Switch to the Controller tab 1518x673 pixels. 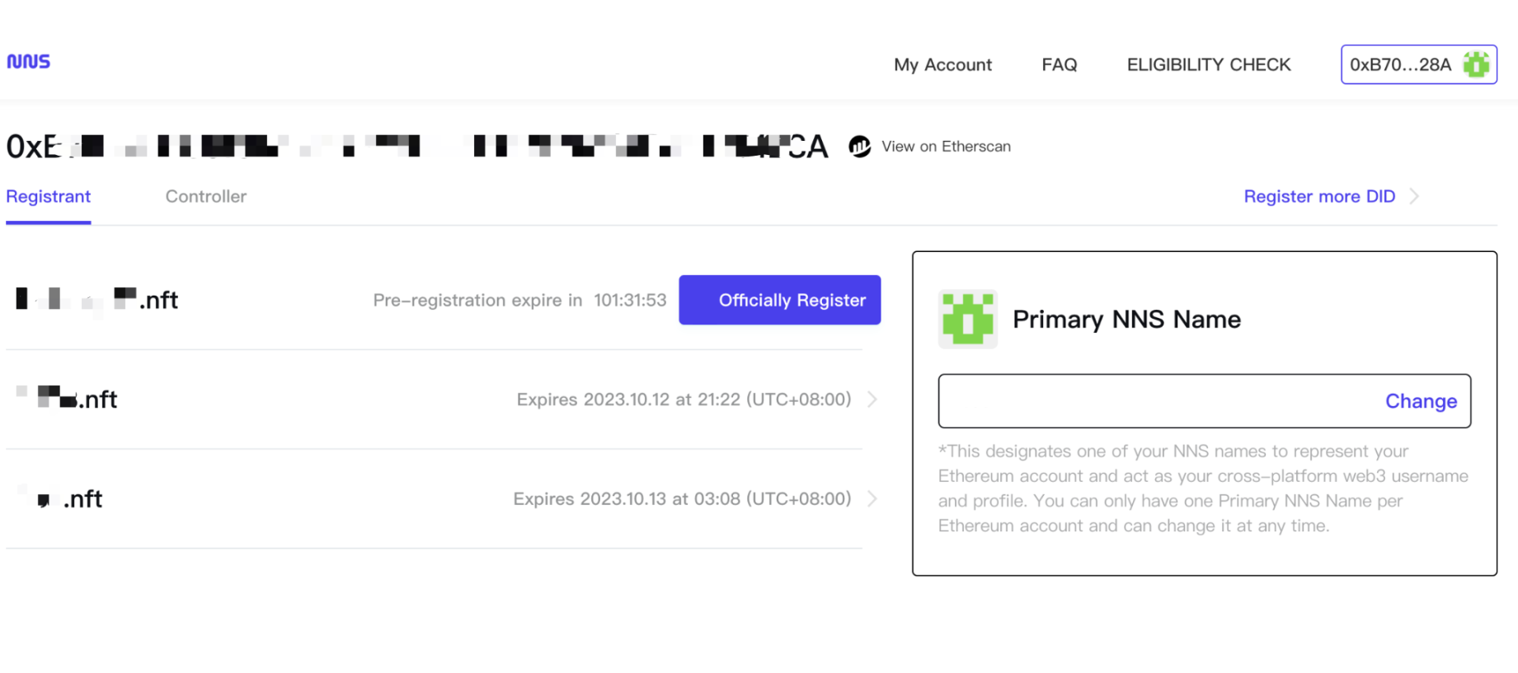(x=205, y=197)
